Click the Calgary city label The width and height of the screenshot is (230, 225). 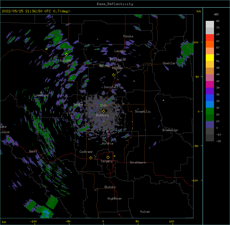106,161
